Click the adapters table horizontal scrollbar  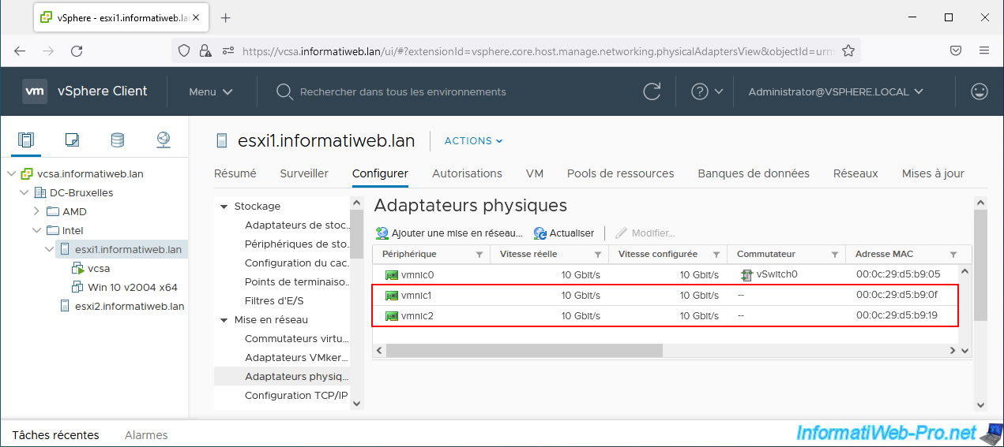point(525,350)
